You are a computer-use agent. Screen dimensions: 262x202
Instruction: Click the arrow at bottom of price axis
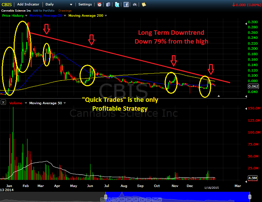pos(246,96)
